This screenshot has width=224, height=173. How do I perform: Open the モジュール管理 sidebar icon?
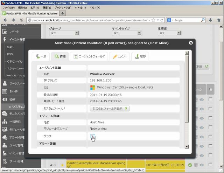click(x=5, y=130)
